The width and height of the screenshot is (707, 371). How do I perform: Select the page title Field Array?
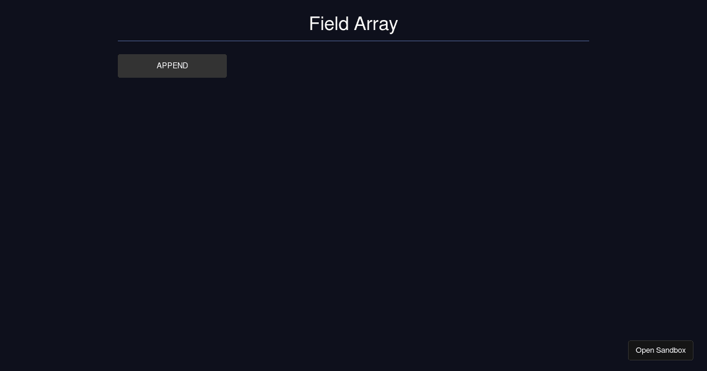pyautogui.click(x=353, y=24)
